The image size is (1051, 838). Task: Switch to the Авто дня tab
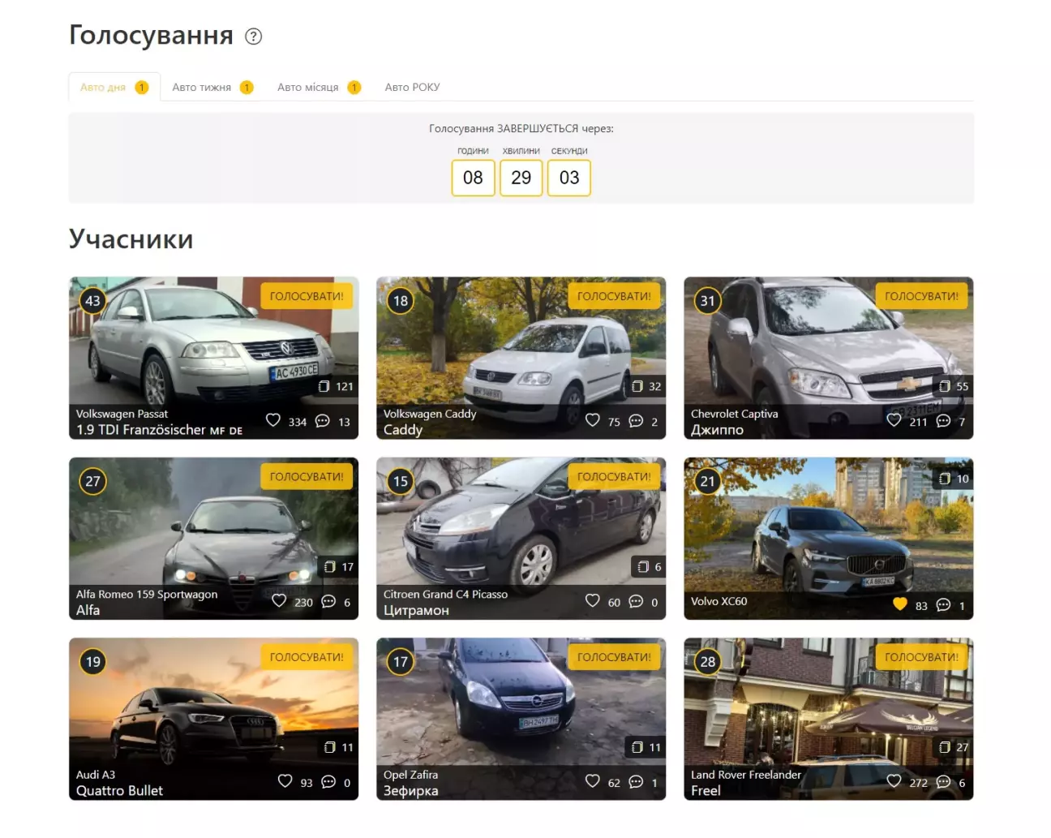114,87
